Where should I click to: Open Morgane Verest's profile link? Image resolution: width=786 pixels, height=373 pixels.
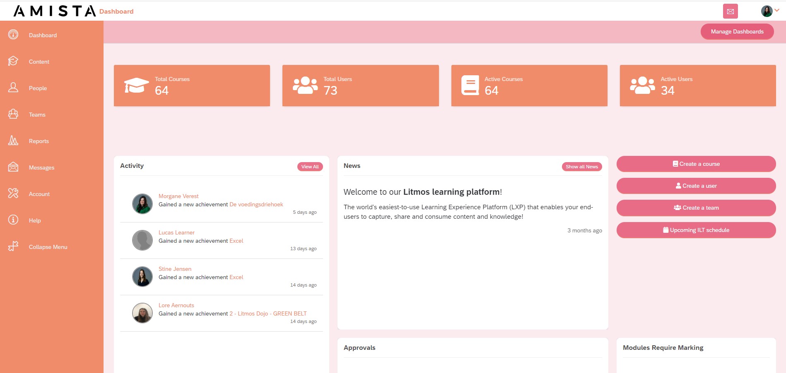pyautogui.click(x=178, y=196)
